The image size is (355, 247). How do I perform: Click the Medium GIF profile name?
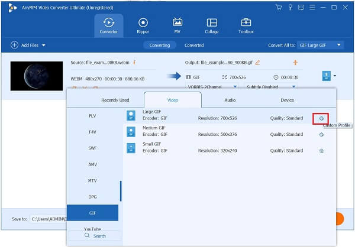click(x=154, y=128)
